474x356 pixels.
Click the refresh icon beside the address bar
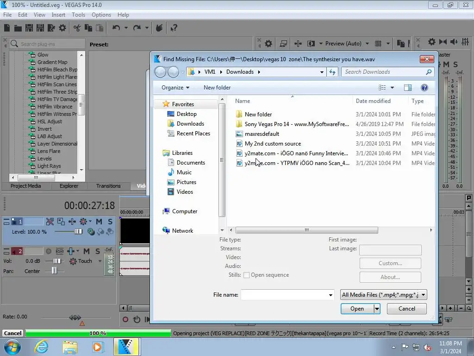[332, 72]
